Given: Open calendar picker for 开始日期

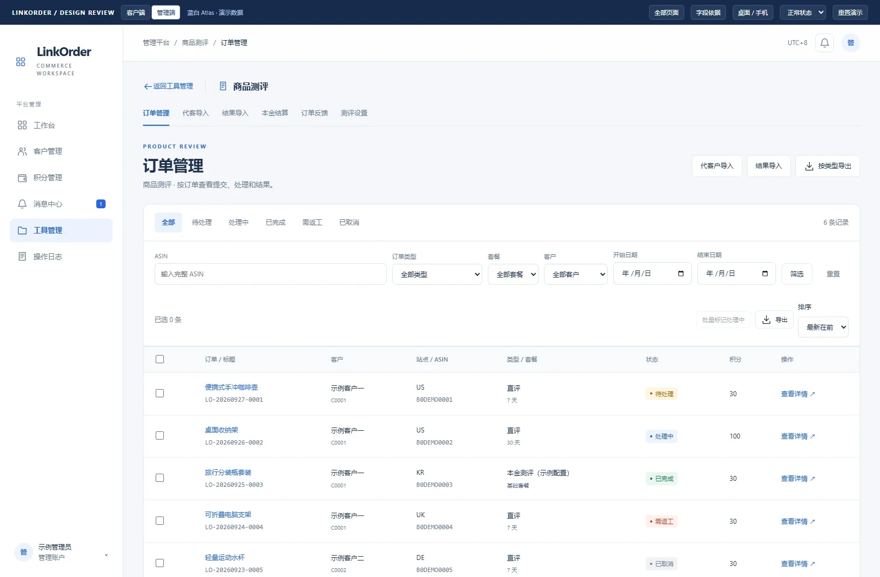Looking at the screenshot, I should [681, 274].
